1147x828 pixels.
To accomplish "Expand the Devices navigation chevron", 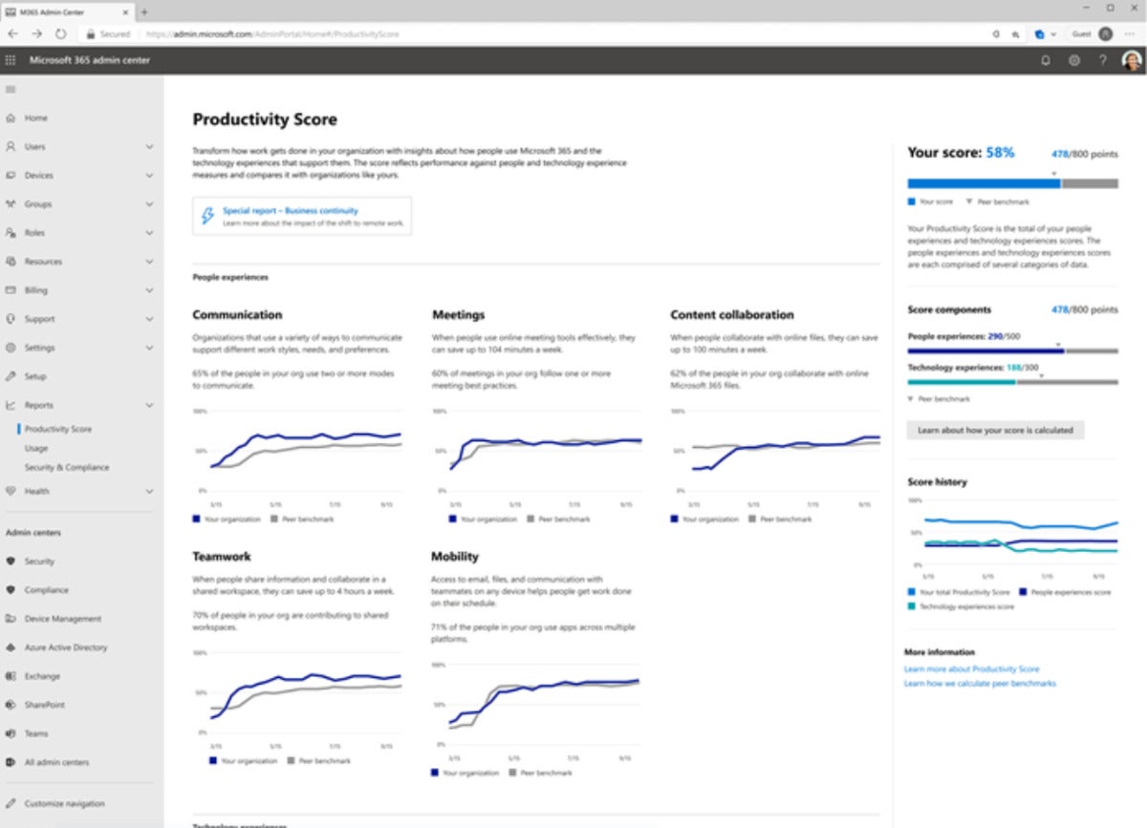I will pos(149,176).
